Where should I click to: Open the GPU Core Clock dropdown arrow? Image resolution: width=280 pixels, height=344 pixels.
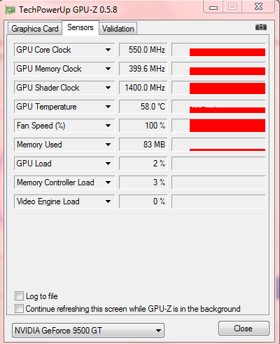108,50
